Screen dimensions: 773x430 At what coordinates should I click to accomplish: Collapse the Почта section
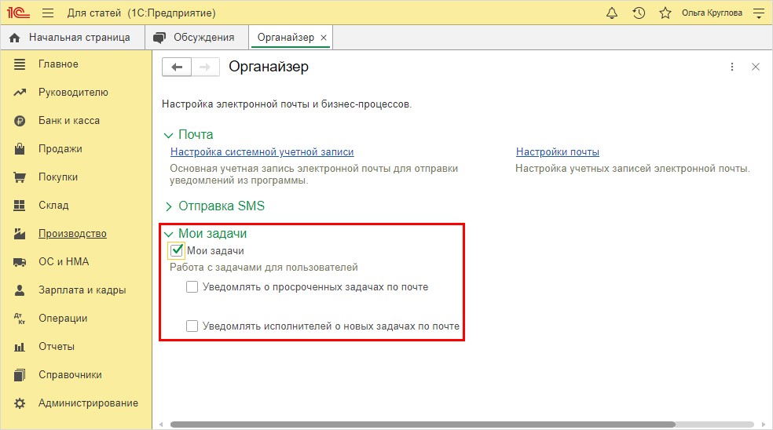pyautogui.click(x=169, y=135)
